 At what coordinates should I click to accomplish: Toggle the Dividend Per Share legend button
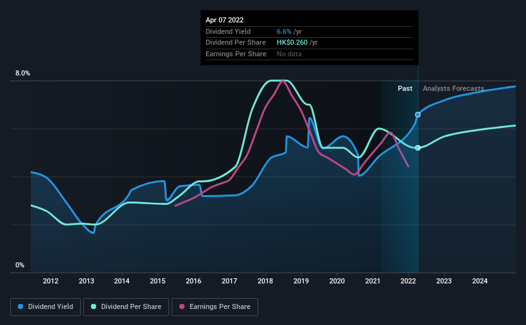(x=126, y=307)
